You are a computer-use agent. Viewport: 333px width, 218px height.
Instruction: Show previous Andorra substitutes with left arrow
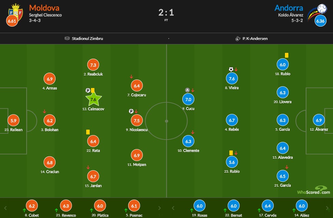pos(173,208)
